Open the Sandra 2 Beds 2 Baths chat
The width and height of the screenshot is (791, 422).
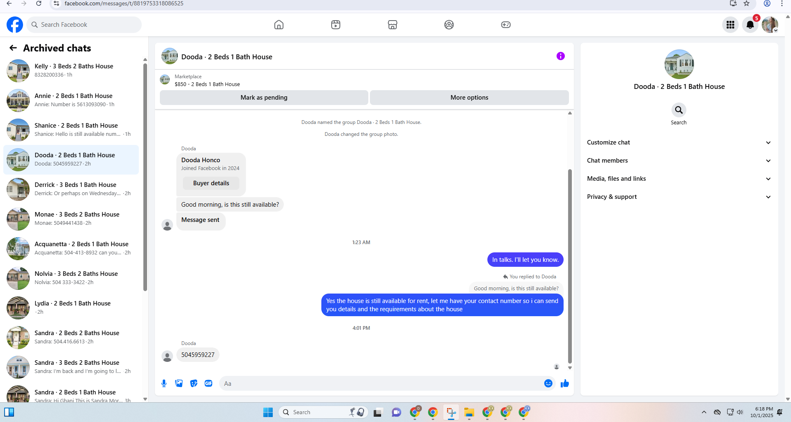pos(71,337)
